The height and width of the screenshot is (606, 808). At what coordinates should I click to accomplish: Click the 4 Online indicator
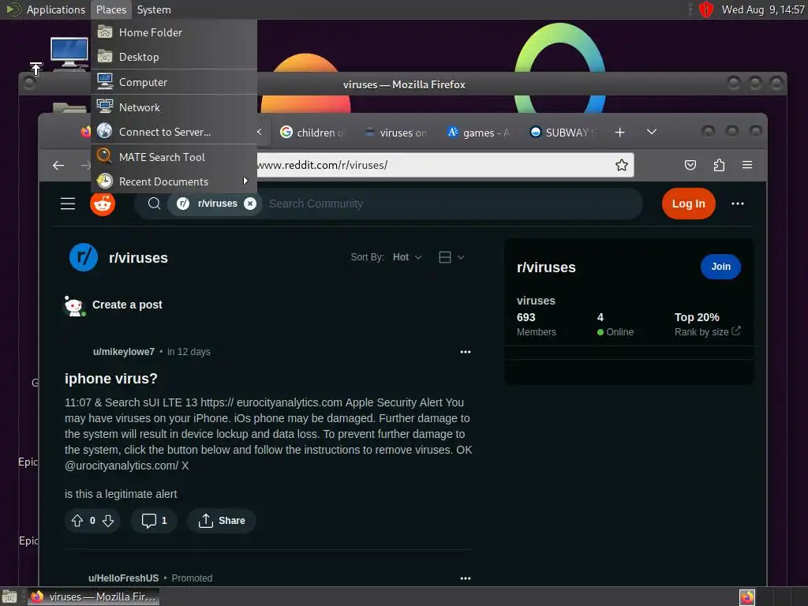point(615,324)
